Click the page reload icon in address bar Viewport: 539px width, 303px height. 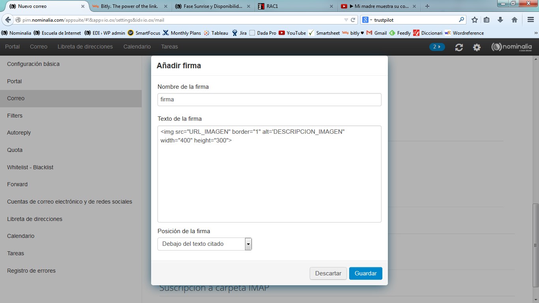pyautogui.click(x=353, y=20)
